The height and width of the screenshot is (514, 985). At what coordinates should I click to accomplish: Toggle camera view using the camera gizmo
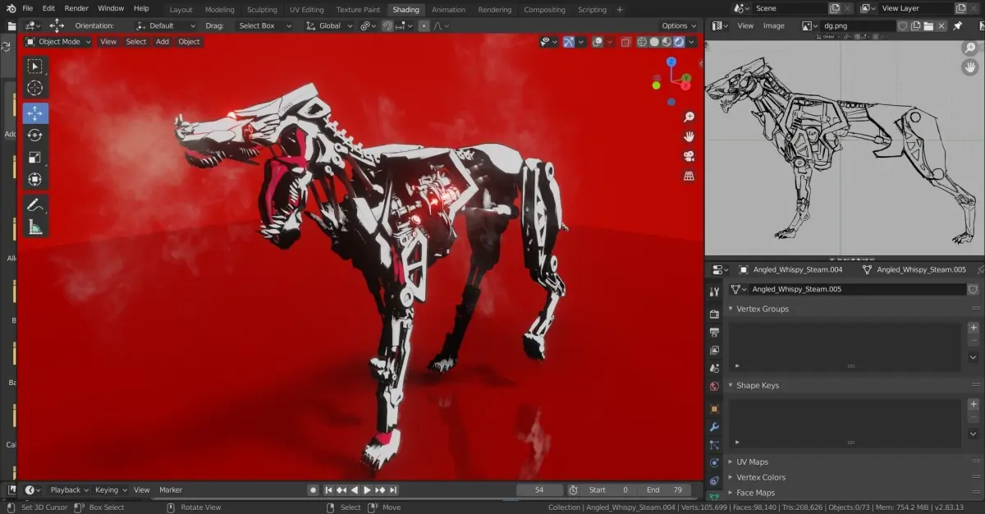(x=689, y=157)
